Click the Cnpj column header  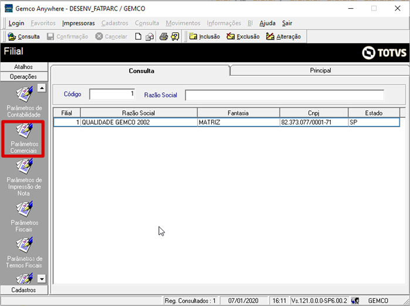pos(314,113)
